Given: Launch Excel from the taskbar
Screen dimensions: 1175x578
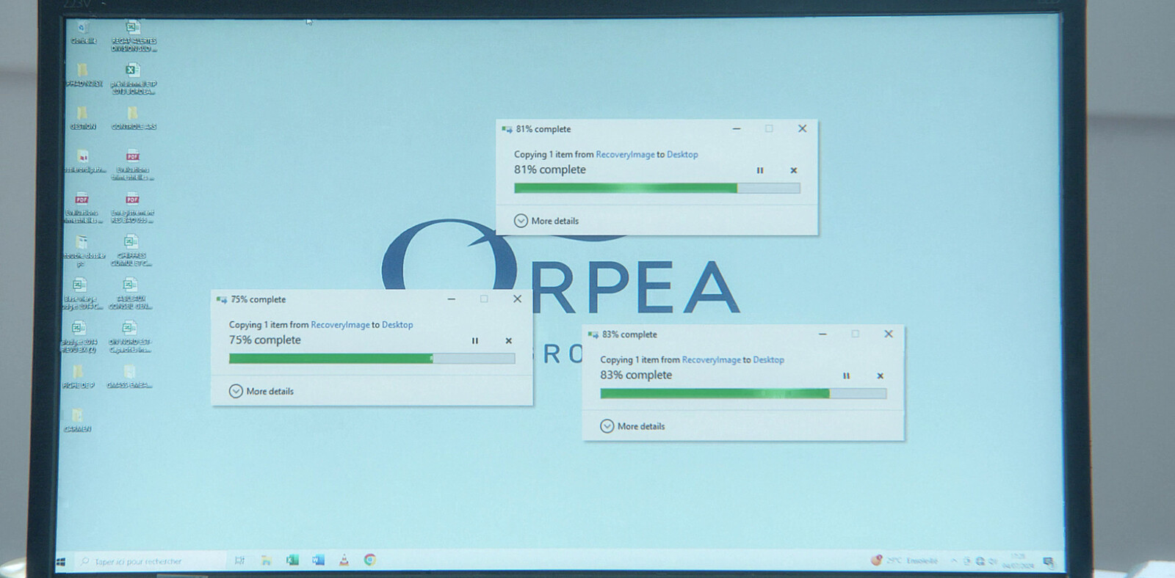Looking at the screenshot, I should 292,560.
